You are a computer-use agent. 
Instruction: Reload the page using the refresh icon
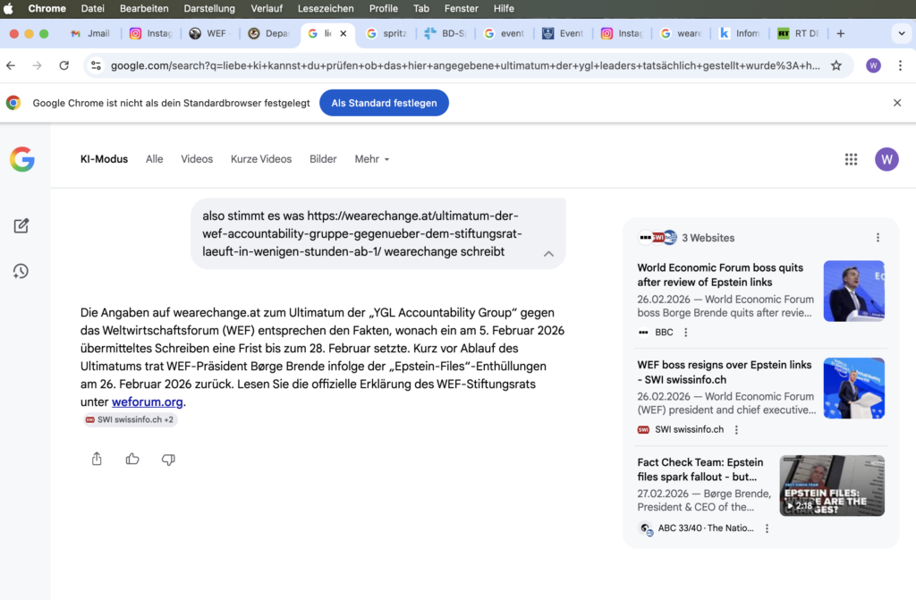pyautogui.click(x=64, y=65)
